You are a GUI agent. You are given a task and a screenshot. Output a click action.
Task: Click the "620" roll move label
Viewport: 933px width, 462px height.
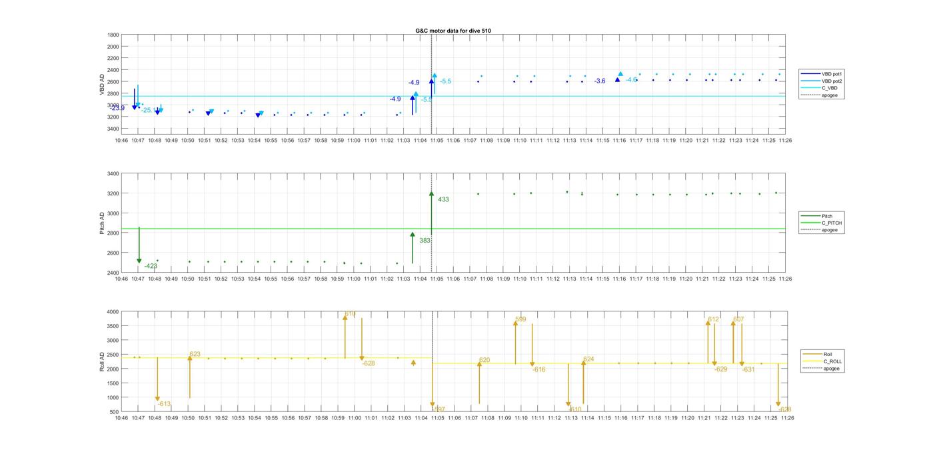[x=484, y=360]
